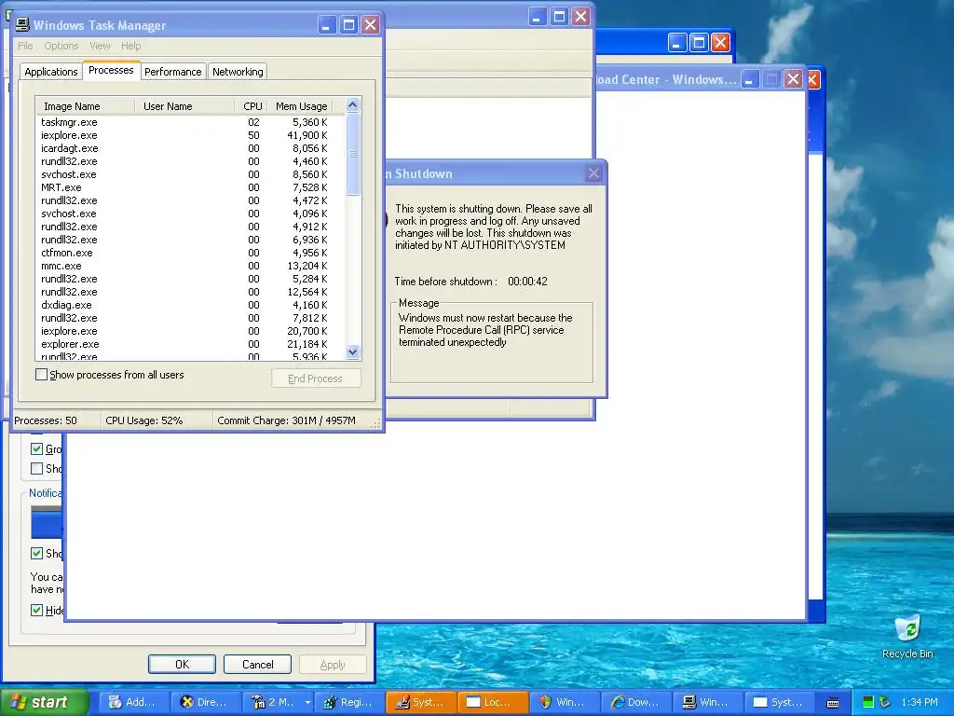954x716 pixels.
Task: Open the Networking tab
Action: (238, 72)
